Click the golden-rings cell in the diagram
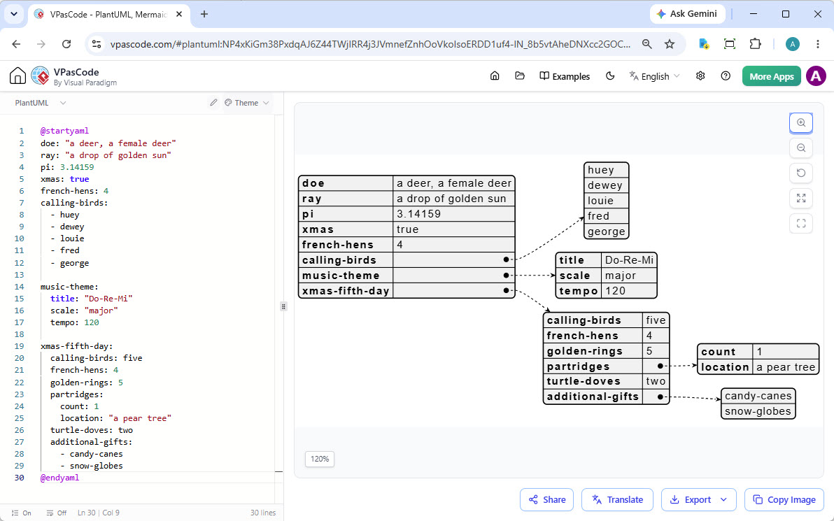 [593, 351]
